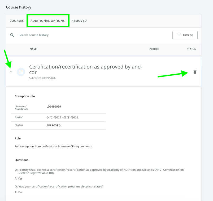Click the Questions section heading
The height and width of the screenshot is (201, 213).
click(21, 160)
